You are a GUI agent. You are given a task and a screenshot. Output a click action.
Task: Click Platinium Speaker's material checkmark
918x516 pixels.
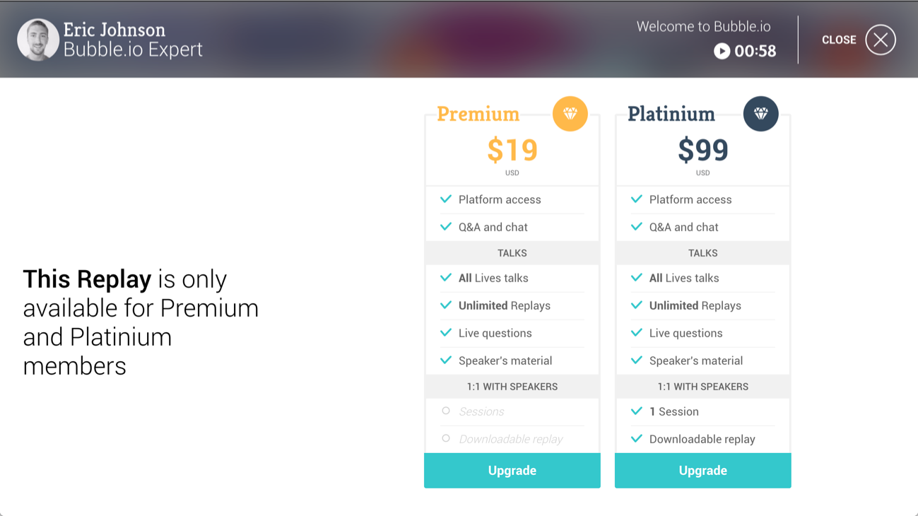point(637,360)
